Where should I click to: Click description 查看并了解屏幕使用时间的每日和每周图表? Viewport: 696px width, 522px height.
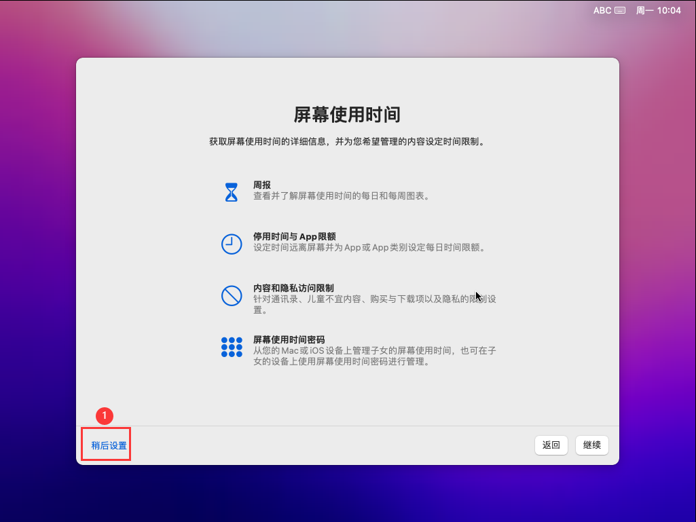coord(342,195)
